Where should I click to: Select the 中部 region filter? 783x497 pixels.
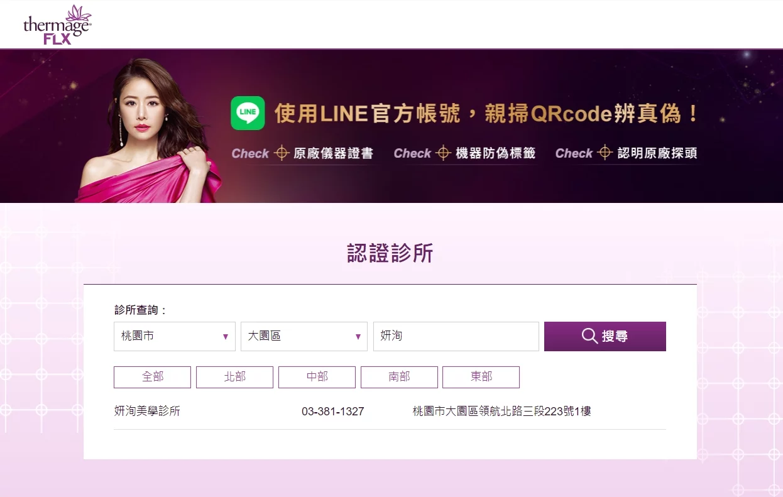coord(317,377)
